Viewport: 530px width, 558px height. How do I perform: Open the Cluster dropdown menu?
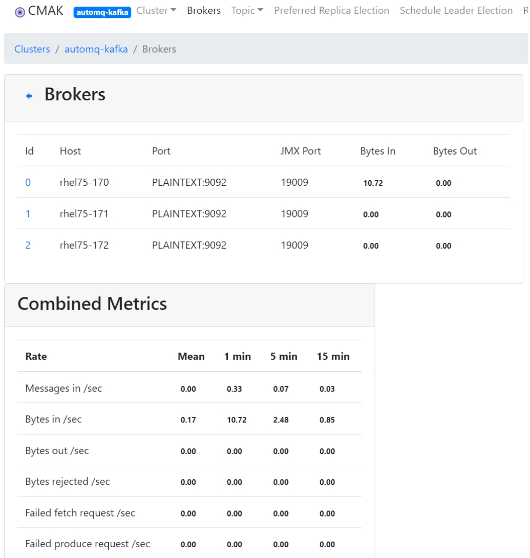click(x=156, y=11)
